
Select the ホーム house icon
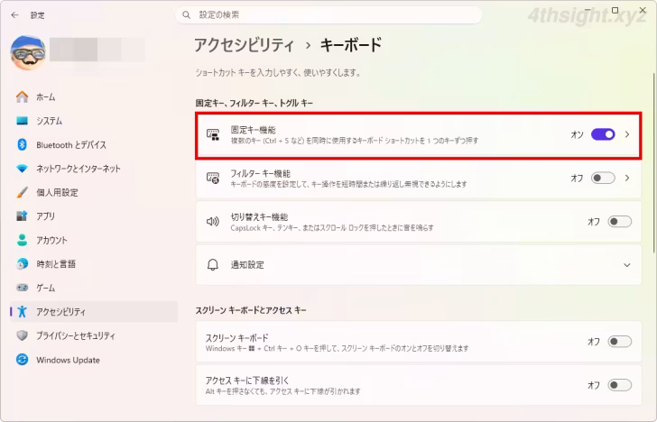tap(22, 96)
